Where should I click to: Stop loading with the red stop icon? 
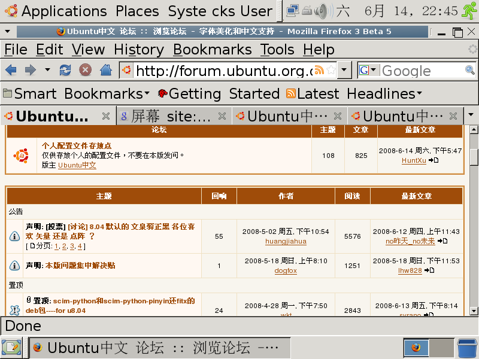pos(85,70)
